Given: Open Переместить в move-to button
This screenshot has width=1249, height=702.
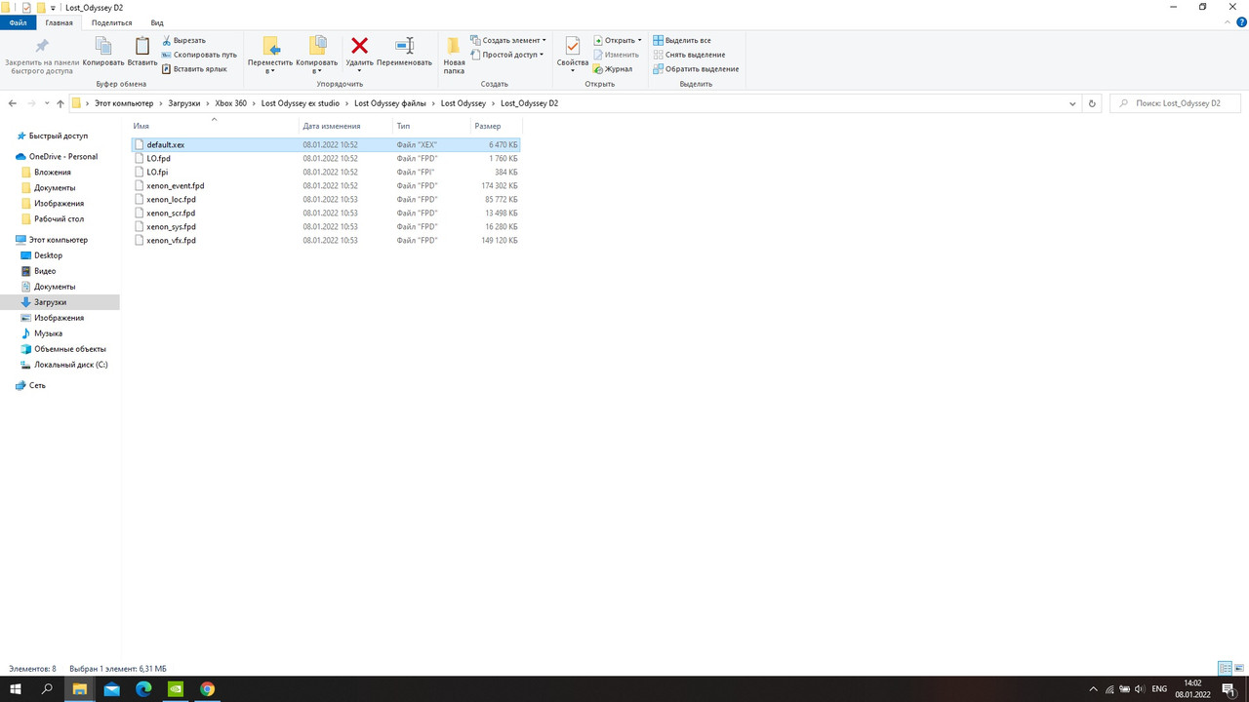Looking at the screenshot, I should point(270,55).
